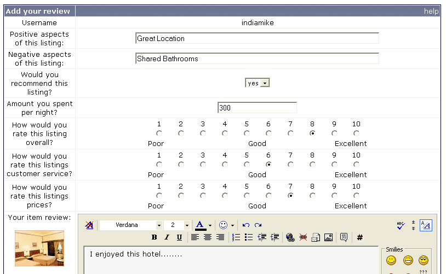This screenshot has height=274, width=446.
Task: Click the hotel room thumbnail image
Action: 39,248
